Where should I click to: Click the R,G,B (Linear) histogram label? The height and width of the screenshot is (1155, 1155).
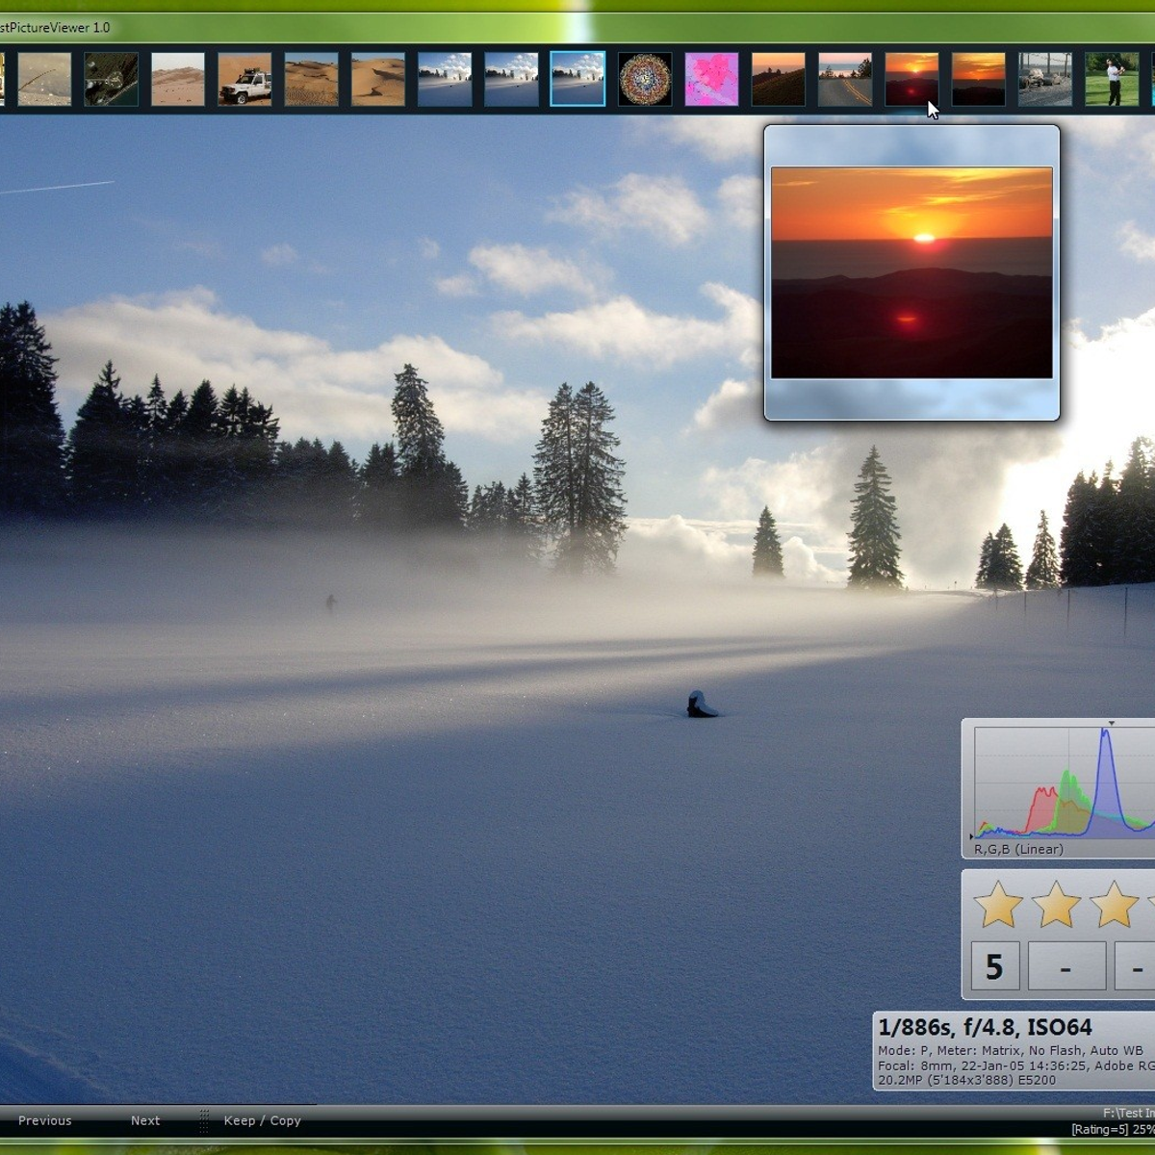pos(1018,849)
